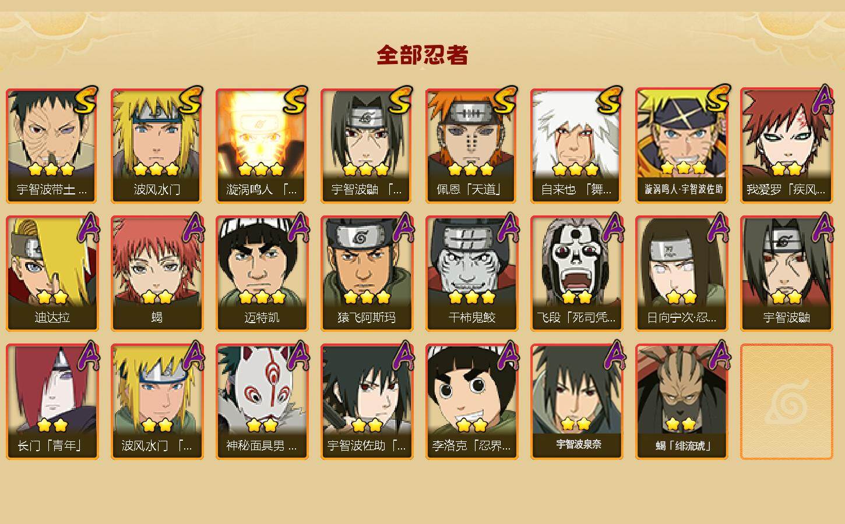Pick the 猿飞阿斯玛 ninja card
Image resolution: width=845 pixels, height=524 pixels.
[367, 274]
